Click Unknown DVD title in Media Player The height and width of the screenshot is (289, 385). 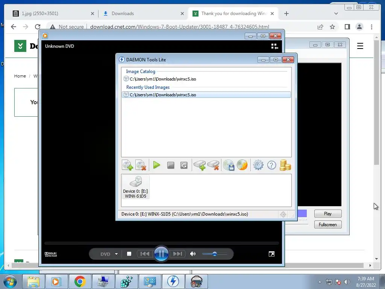coord(59,46)
